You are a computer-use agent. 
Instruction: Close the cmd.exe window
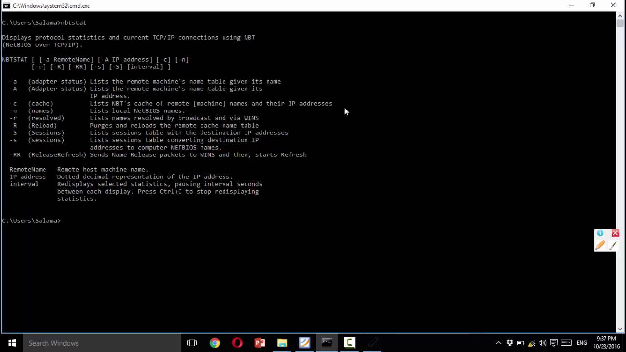point(613,5)
